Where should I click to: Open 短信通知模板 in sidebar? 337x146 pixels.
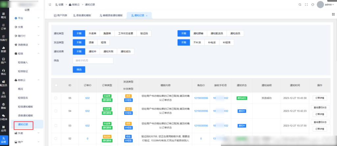point(25,107)
